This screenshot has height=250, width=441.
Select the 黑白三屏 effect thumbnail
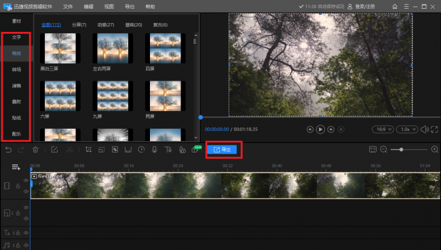coord(60,48)
